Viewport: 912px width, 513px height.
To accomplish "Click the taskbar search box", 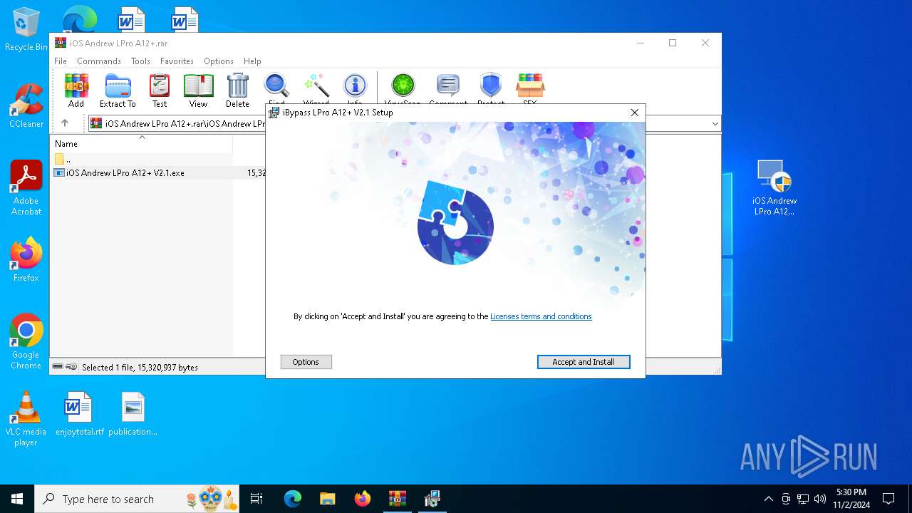I will (x=137, y=499).
